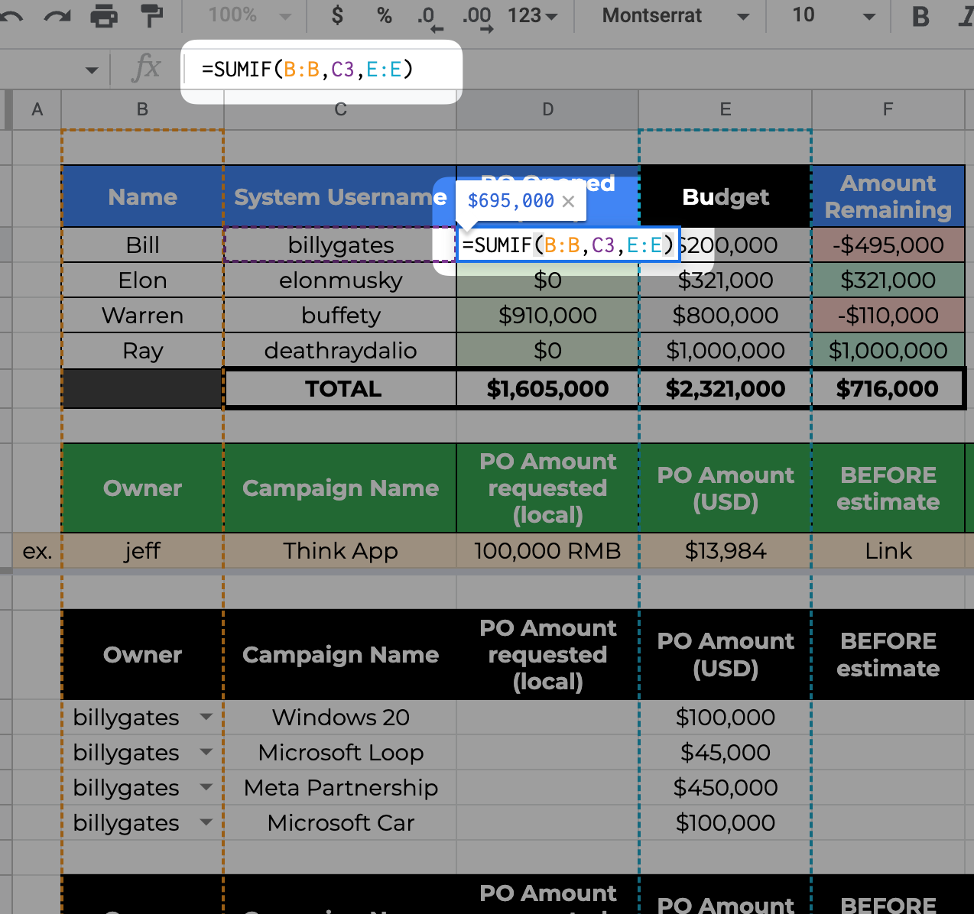This screenshot has width=974, height=914.
Task: Click the blue 'Name' header cell
Action: coord(142,196)
